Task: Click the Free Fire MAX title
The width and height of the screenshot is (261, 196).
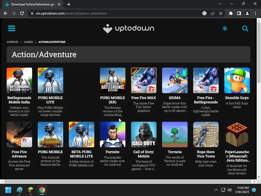Action: [144, 98]
